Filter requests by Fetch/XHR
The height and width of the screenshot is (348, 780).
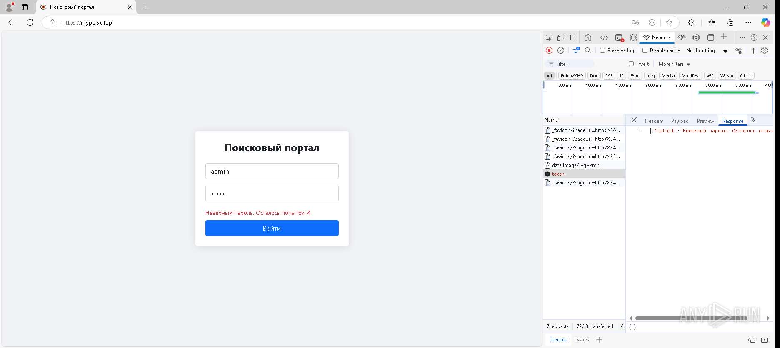(572, 76)
